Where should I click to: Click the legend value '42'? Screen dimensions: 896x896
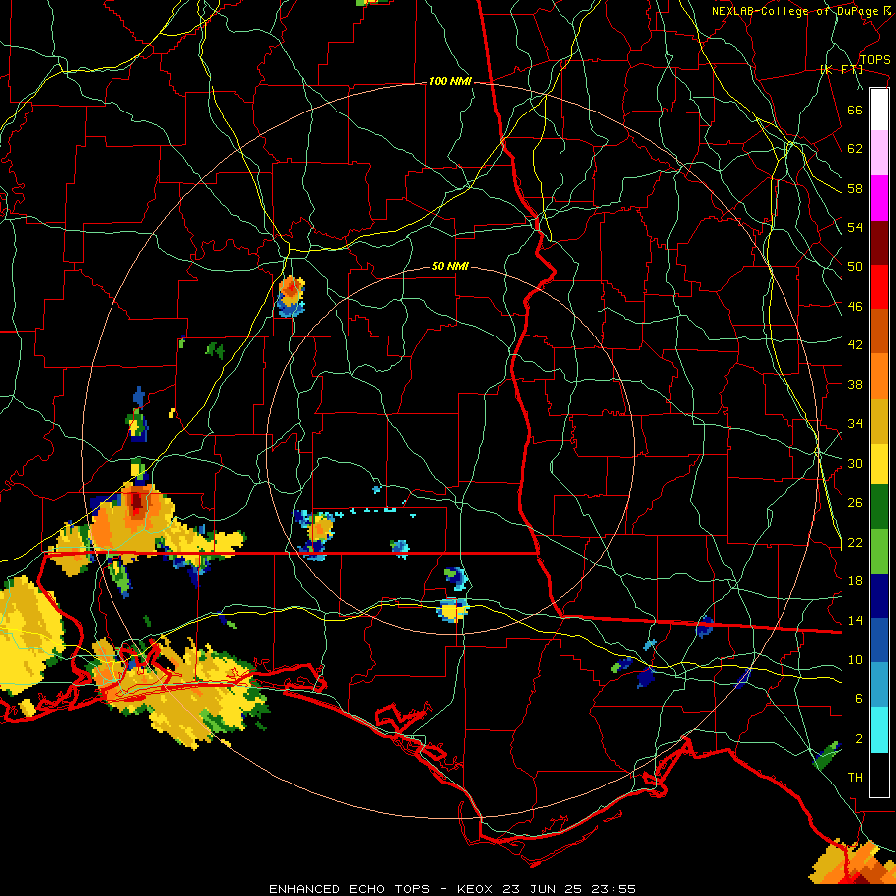(855, 345)
